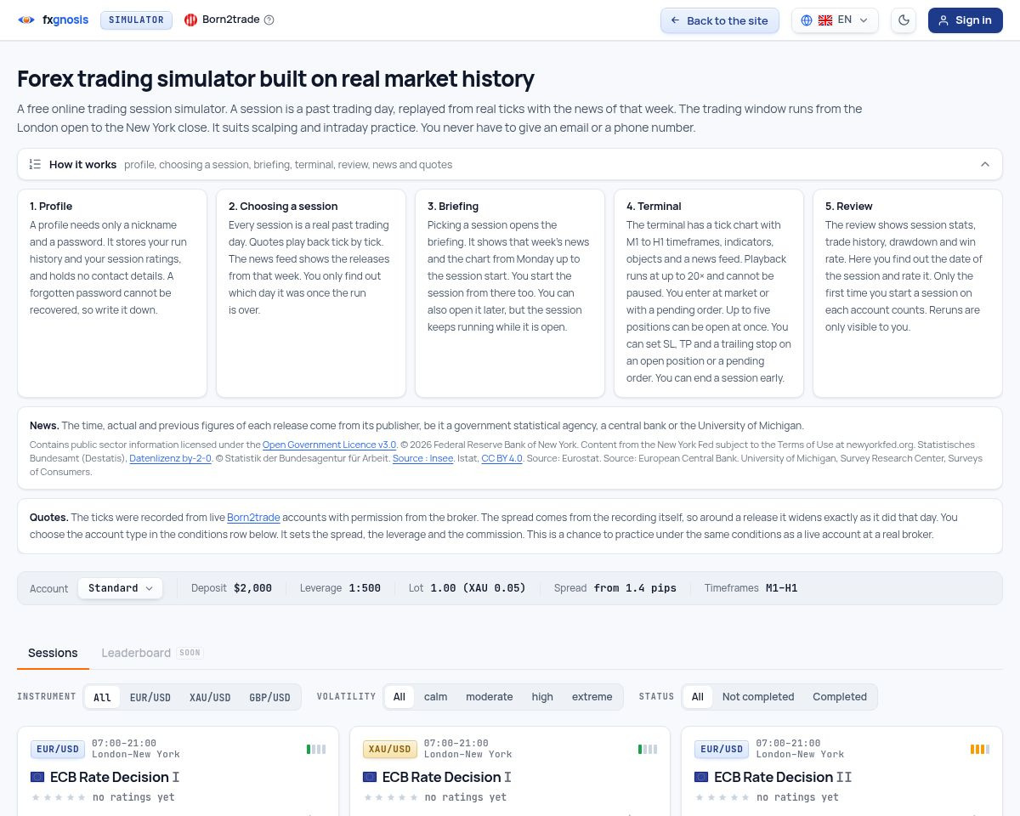Click the fxgnosis logo in the header
This screenshot has width=1020, height=816.
coord(53,20)
